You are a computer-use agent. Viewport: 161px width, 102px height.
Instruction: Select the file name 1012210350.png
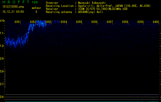pyautogui.click(x=13, y=7)
